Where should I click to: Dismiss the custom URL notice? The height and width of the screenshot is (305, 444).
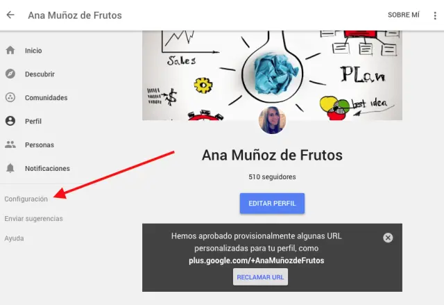tap(388, 238)
